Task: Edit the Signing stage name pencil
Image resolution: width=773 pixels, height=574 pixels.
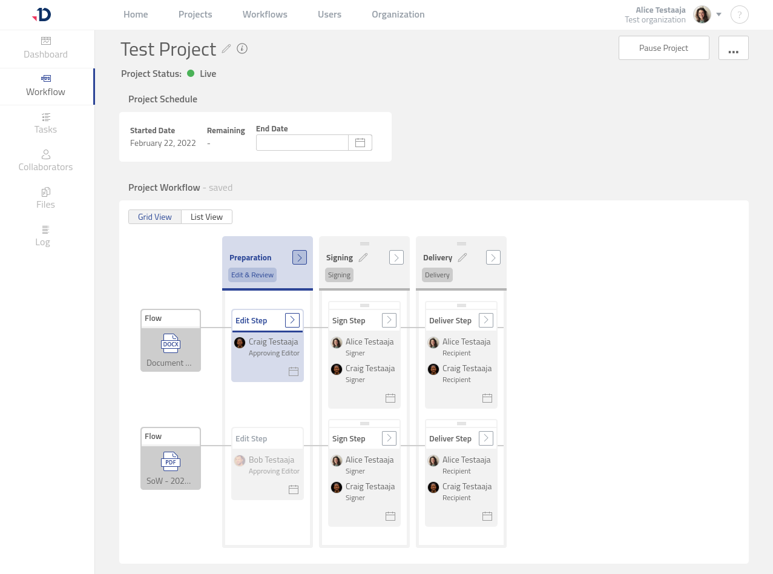Action: (x=363, y=257)
